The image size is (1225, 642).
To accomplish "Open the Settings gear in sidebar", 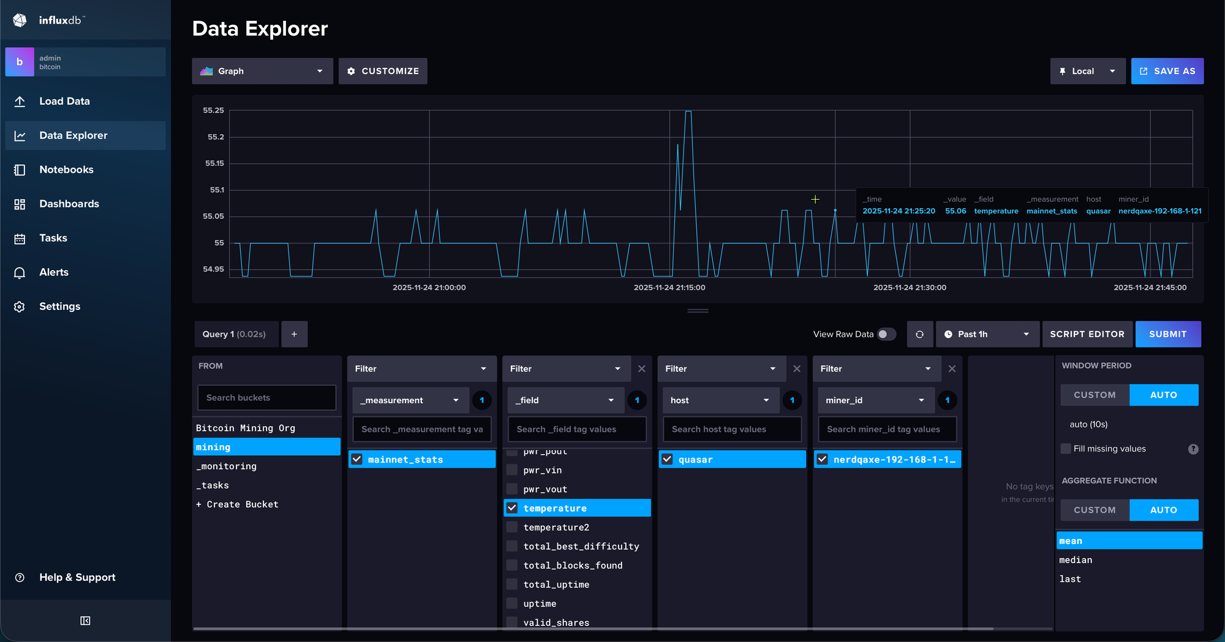I will pos(20,307).
